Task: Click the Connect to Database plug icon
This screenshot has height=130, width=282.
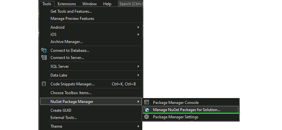Action: coord(44,50)
